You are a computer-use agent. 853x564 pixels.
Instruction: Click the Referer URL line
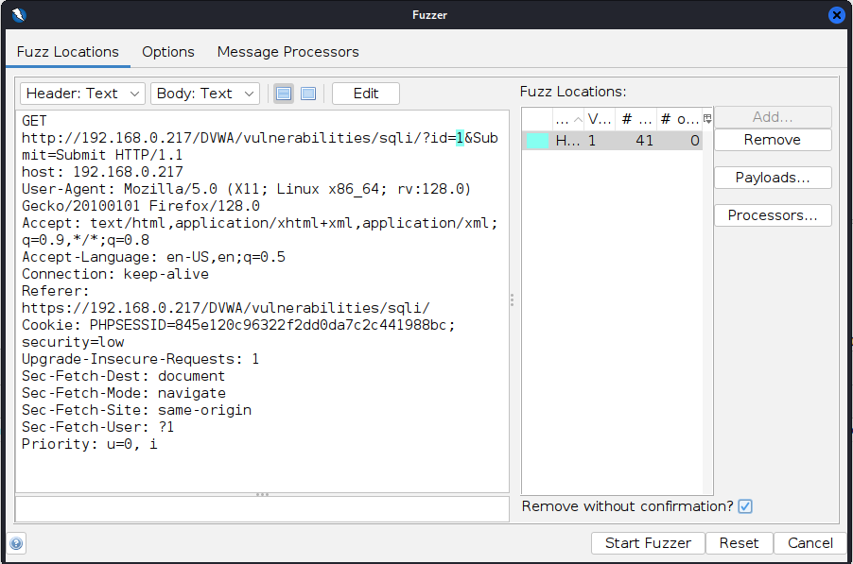[226, 308]
